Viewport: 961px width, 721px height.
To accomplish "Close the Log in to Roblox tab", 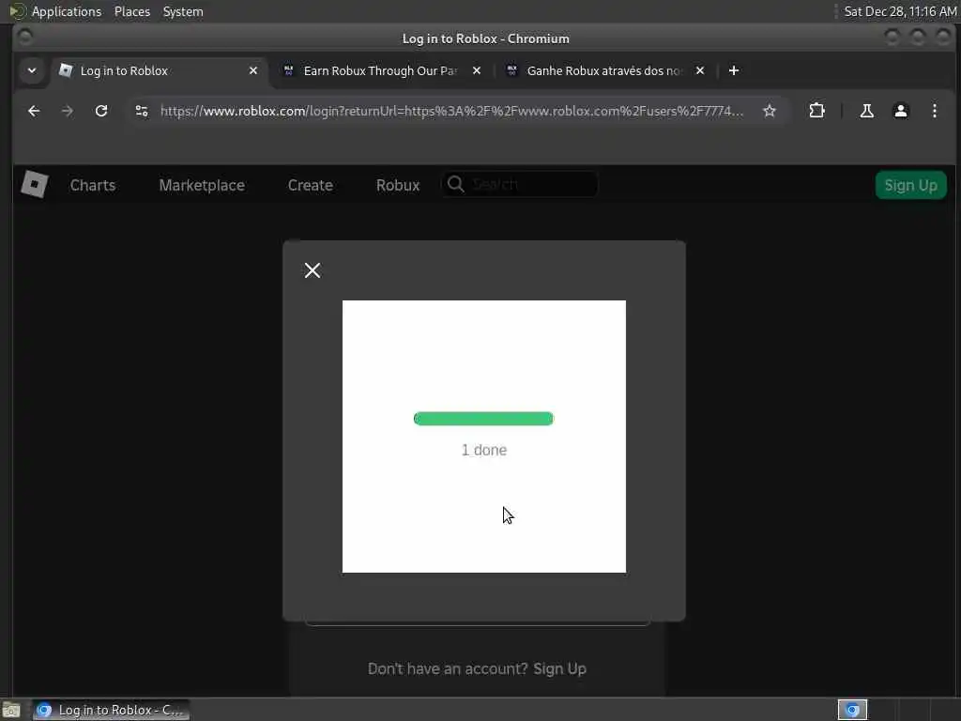I will tap(253, 70).
